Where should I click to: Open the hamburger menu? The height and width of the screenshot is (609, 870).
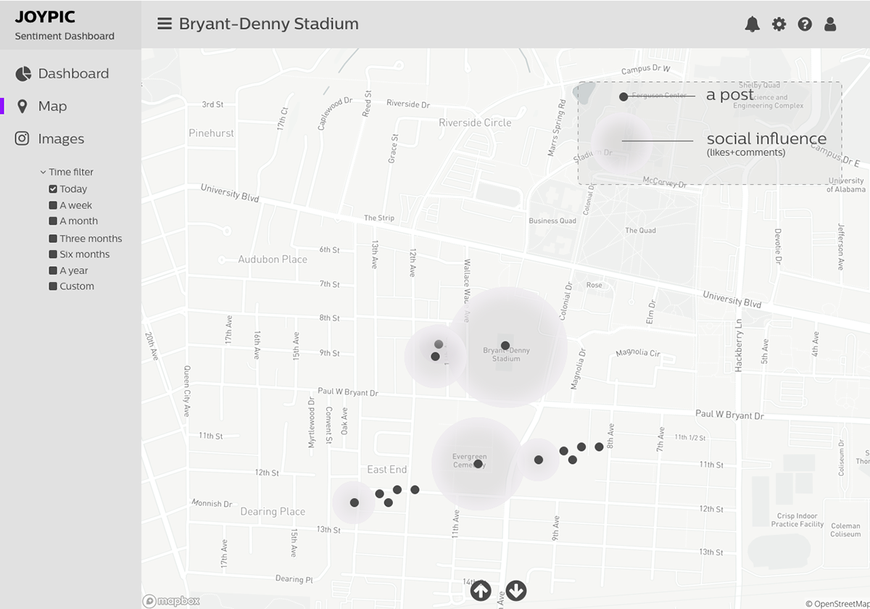click(x=165, y=23)
